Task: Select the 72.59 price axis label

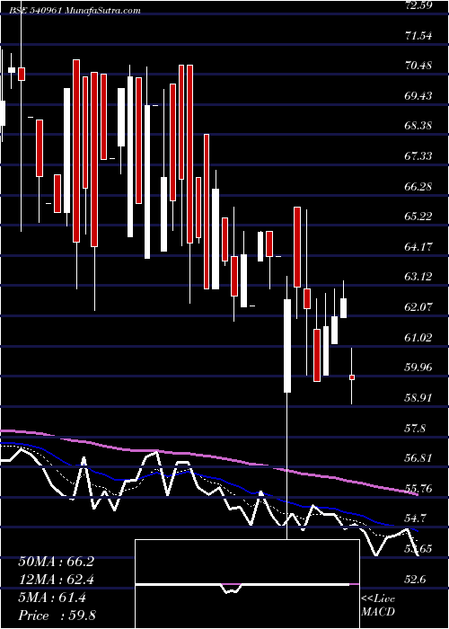Action: click(x=418, y=6)
